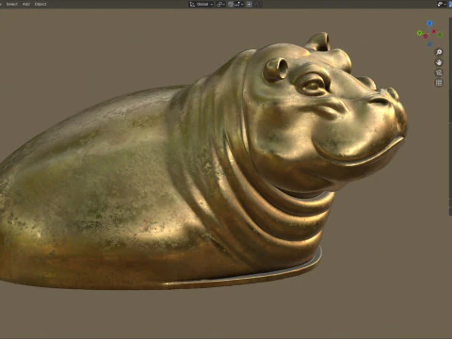452x339 pixels.
Task: Toggle the camera view icon
Action: pyautogui.click(x=439, y=73)
